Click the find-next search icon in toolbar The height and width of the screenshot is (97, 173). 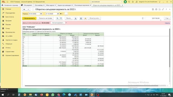[x=61, y=18]
